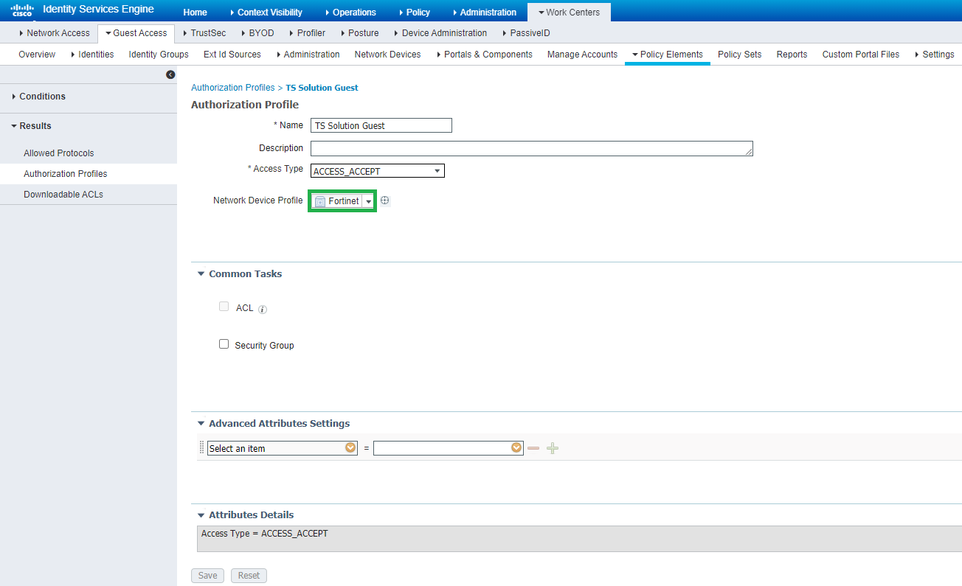This screenshot has height=586, width=962.
Task: Open the Policy menu
Action: click(415, 13)
